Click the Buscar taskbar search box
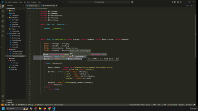Image resolution: width=198 pixels, height=111 pixels. (17, 109)
